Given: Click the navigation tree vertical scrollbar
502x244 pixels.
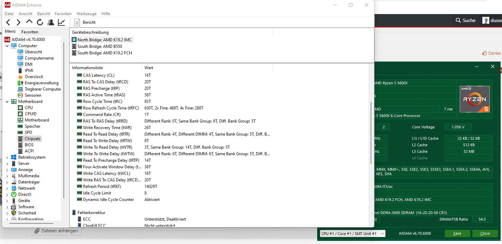Looking at the screenshot, I should (x=64, y=120).
